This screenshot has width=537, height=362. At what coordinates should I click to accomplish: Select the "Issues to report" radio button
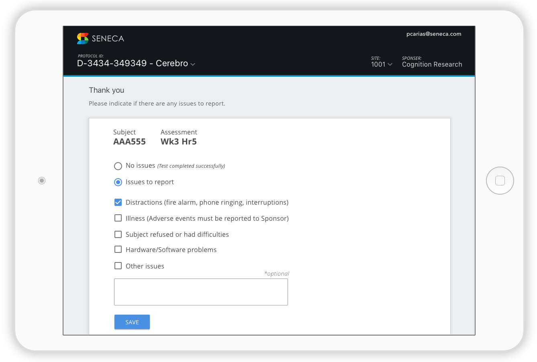[118, 182]
